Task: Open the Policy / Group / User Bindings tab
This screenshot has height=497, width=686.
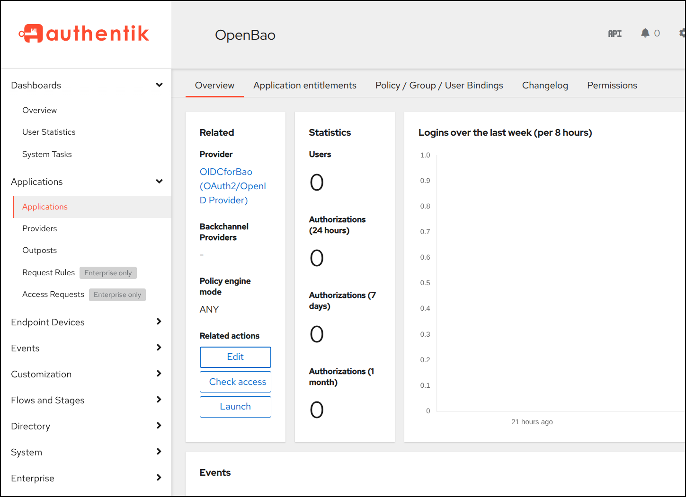Action: tap(439, 85)
